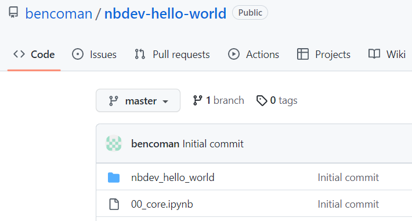Click the file icon beside 00_core.ipynb
Viewport: 412px width, 221px height.
[114, 204]
